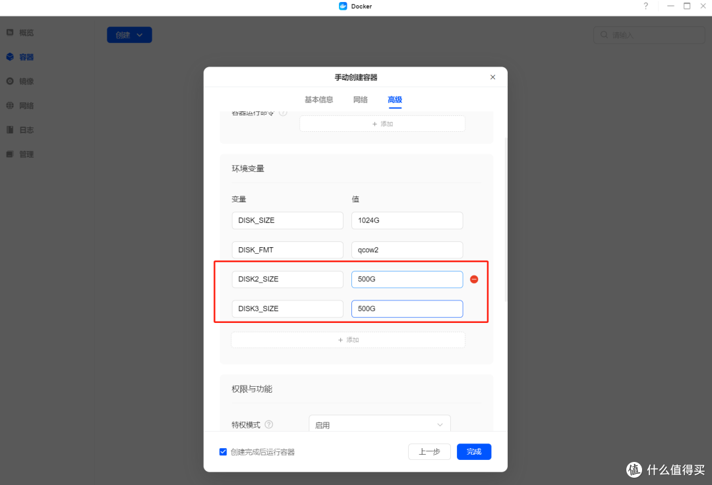
Task: Click the 上一步 button
Action: (x=430, y=452)
